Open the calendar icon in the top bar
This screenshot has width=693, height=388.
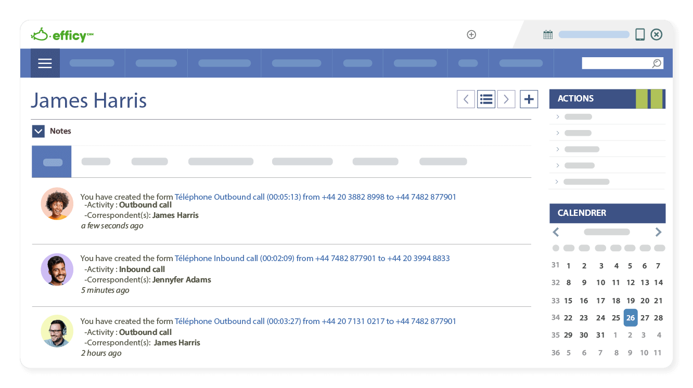[547, 34]
